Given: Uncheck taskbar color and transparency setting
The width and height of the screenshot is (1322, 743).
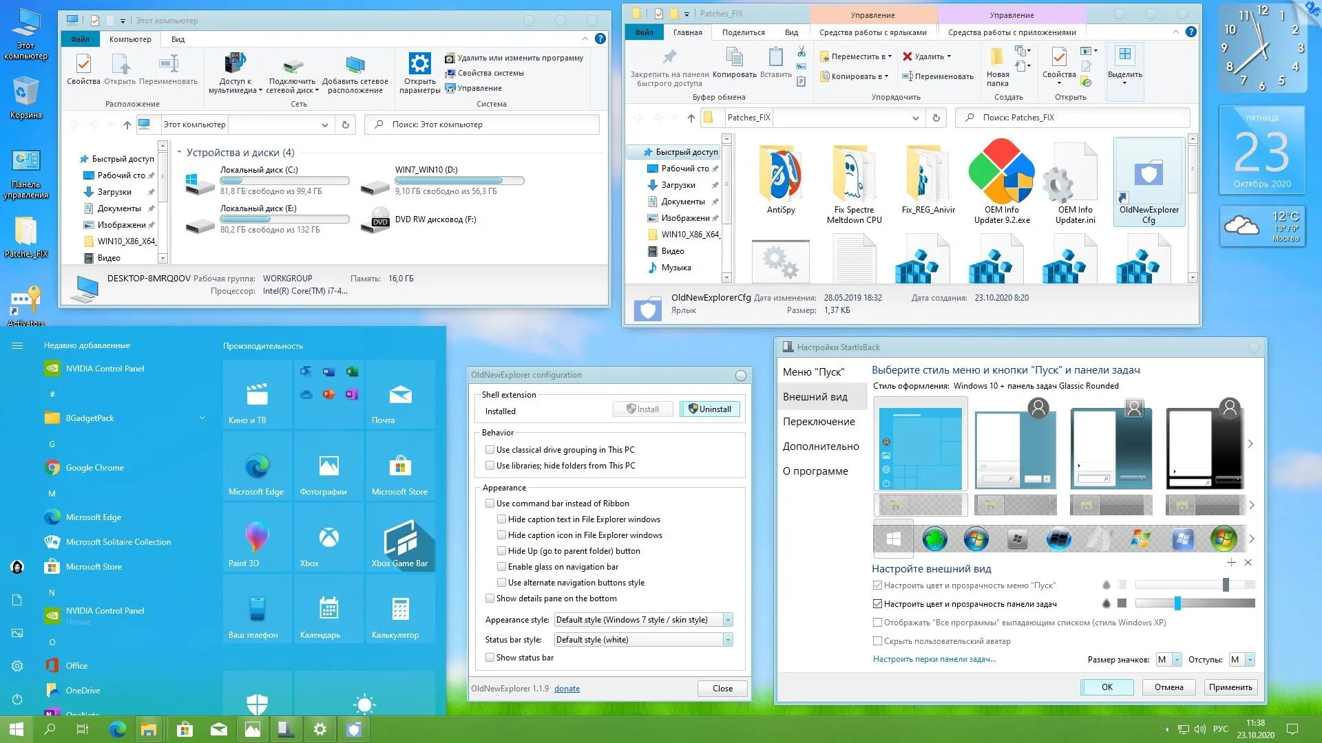Looking at the screenshot, I should (x=877, y=604).
